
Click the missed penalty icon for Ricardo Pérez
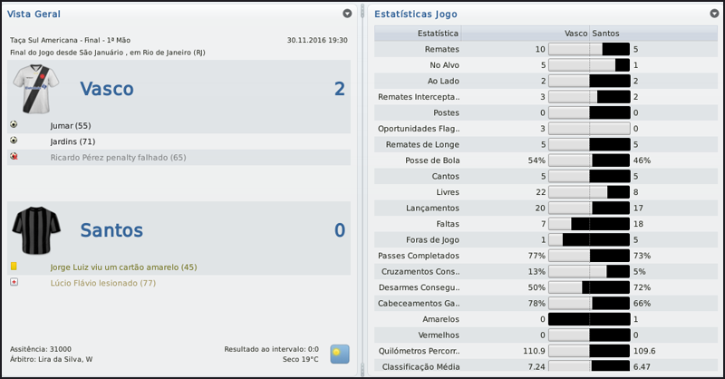coord(14,157)
